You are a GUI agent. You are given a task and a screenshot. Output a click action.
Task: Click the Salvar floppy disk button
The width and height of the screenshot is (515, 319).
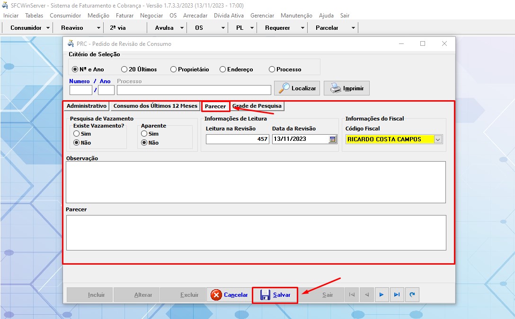[275, 295]
